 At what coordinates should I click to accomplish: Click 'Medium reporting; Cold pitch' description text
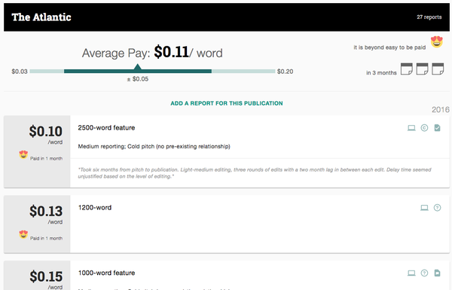154,146
